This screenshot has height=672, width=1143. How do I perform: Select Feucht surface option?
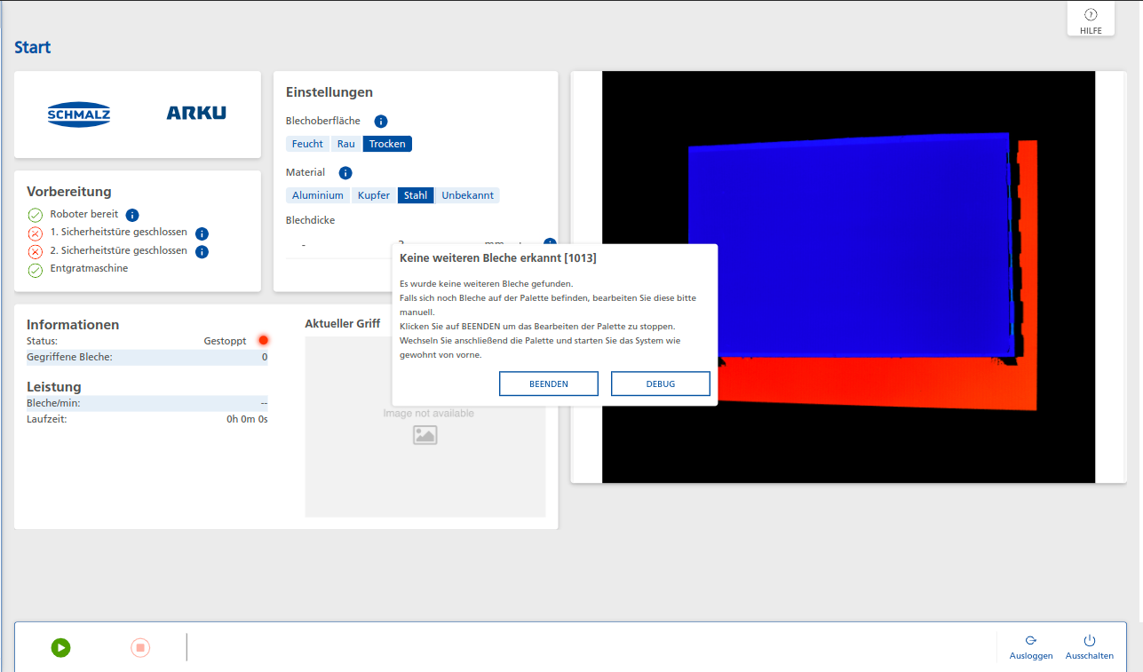tap(307, 143)
